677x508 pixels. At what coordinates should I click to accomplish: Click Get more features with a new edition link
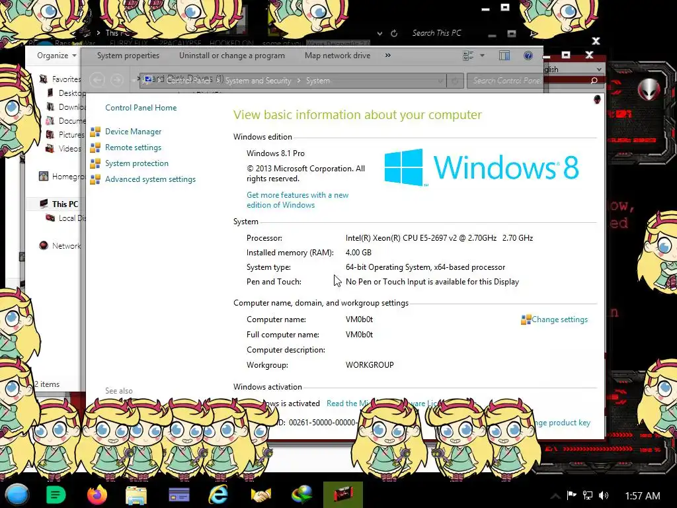(x=298, y=200)
